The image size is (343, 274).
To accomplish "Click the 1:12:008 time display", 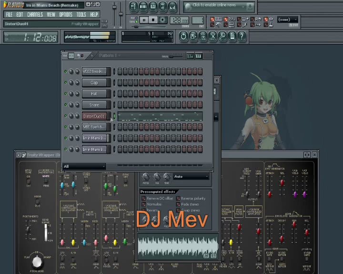I will point(31,37).
